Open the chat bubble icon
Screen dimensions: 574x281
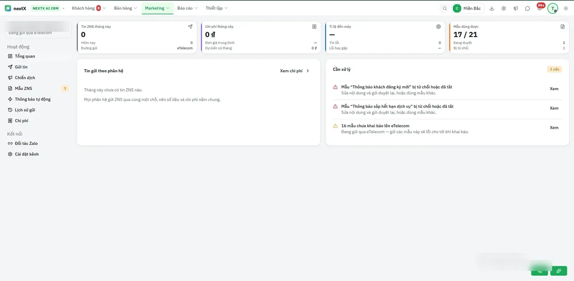[x=527, y=8]
